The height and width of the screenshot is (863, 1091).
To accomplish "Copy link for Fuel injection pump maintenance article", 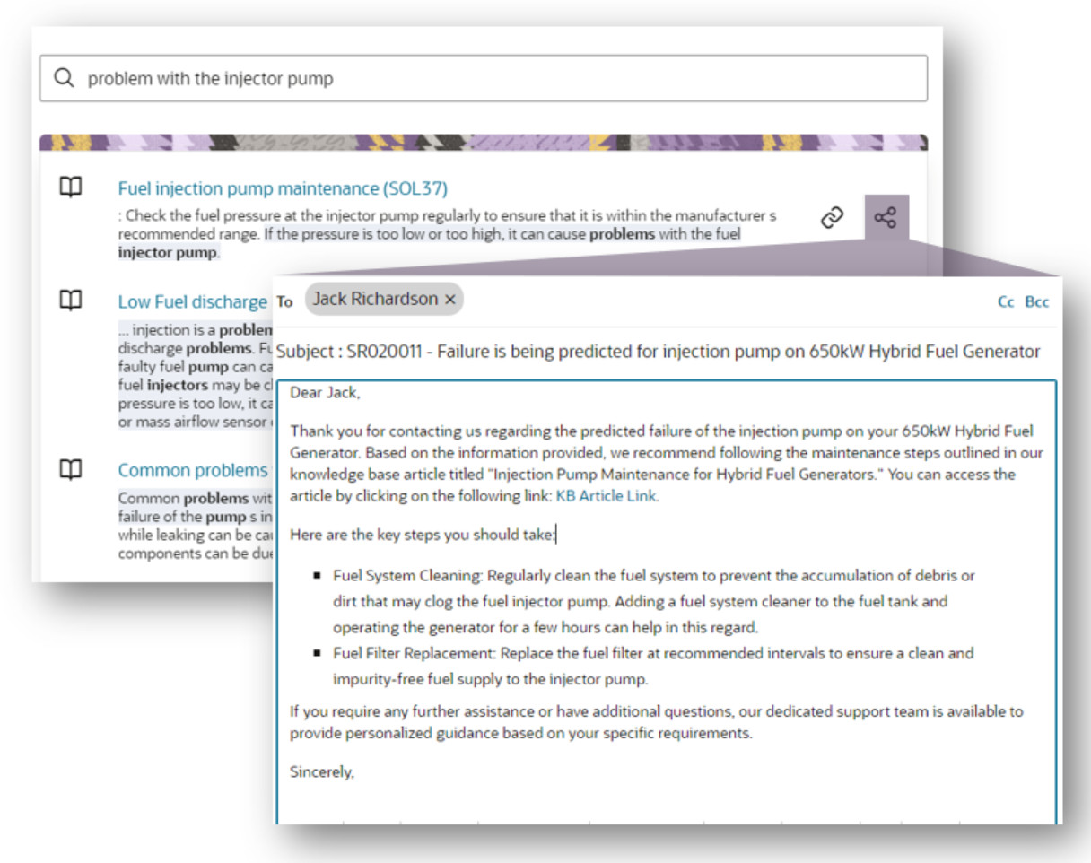I will click(x=833, y=217).
